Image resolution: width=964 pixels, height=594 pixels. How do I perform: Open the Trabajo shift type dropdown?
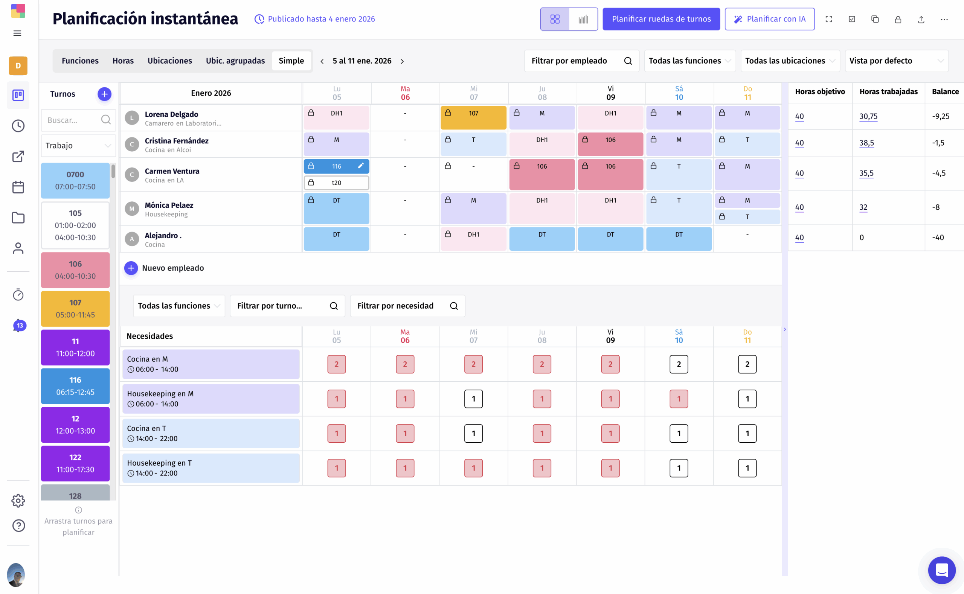[78, 146]
